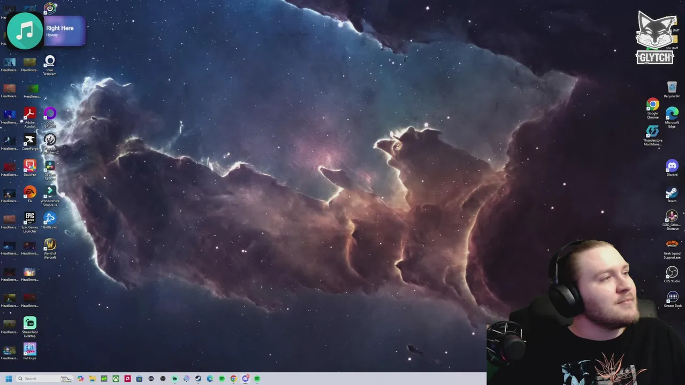Open Steam desktop shortcut

click(x=672, y=195)
